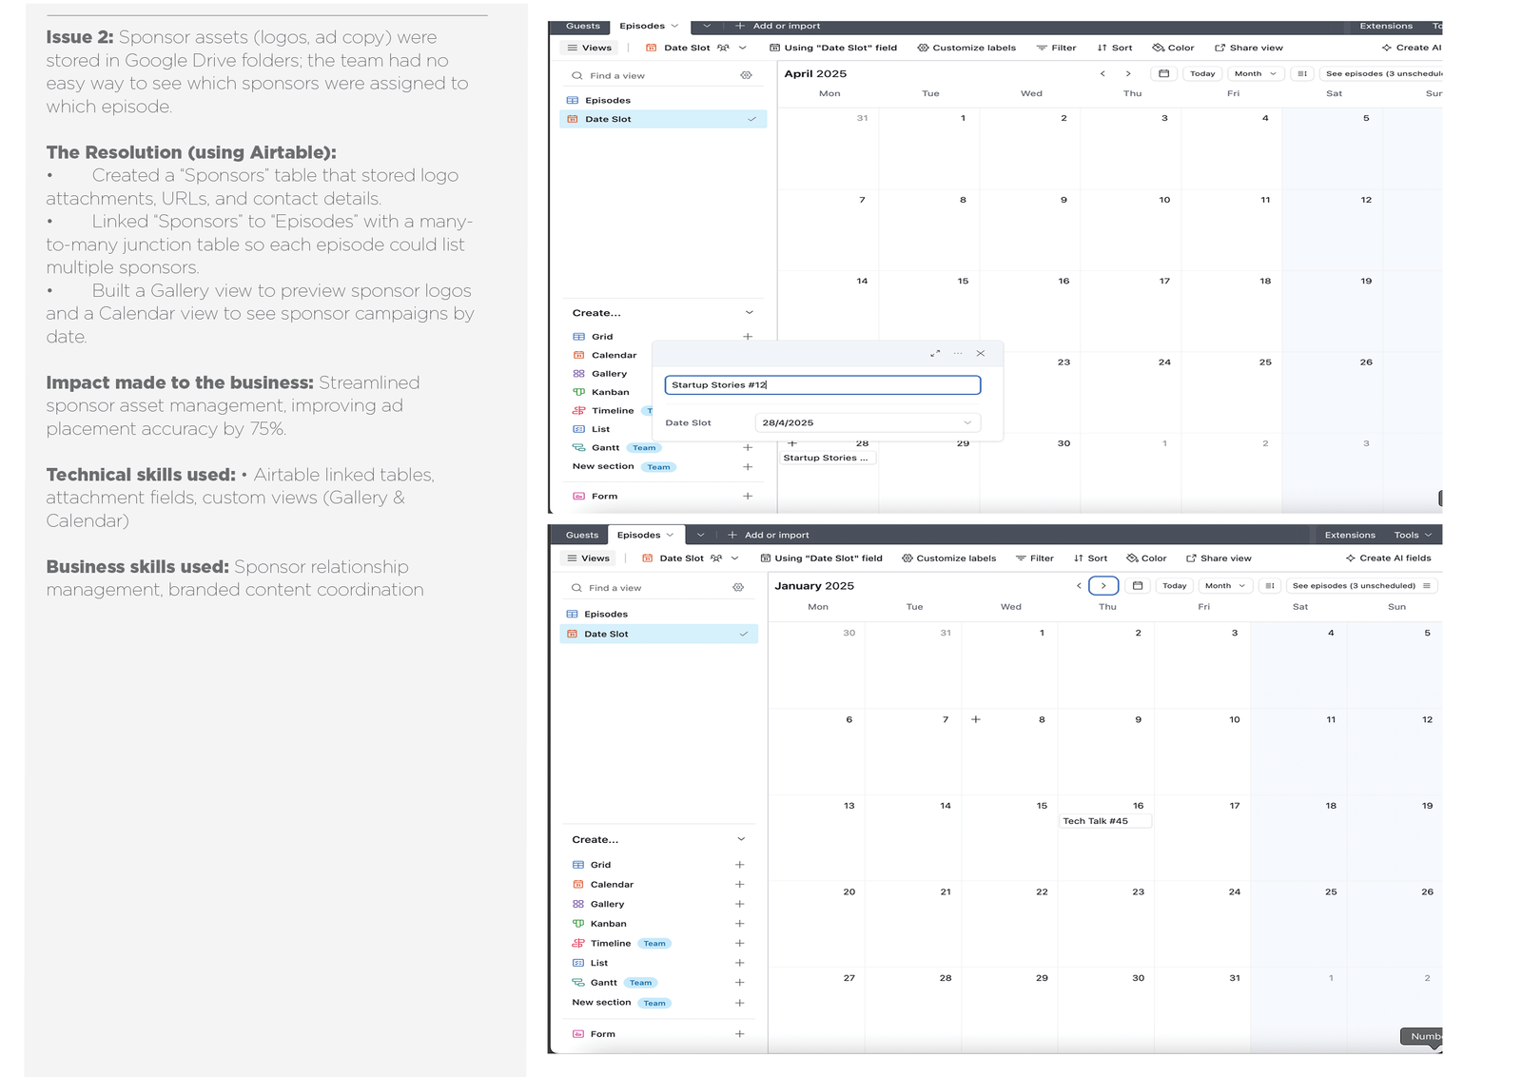Click the Today button in the April 2025 calendar

click(1202, 73)
